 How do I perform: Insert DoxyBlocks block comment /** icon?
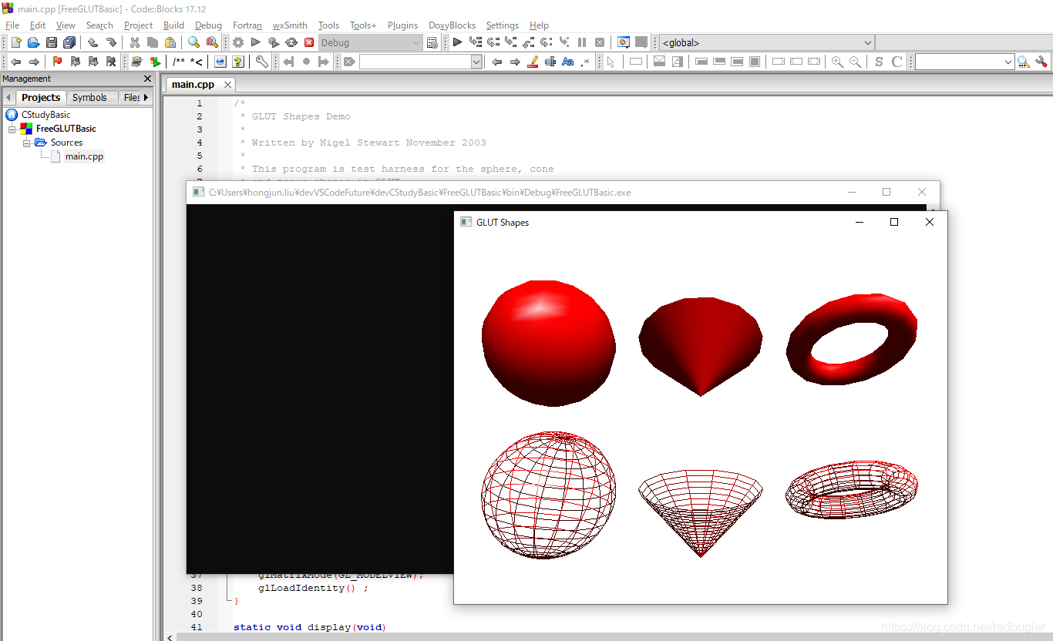[x=179, y=62]
